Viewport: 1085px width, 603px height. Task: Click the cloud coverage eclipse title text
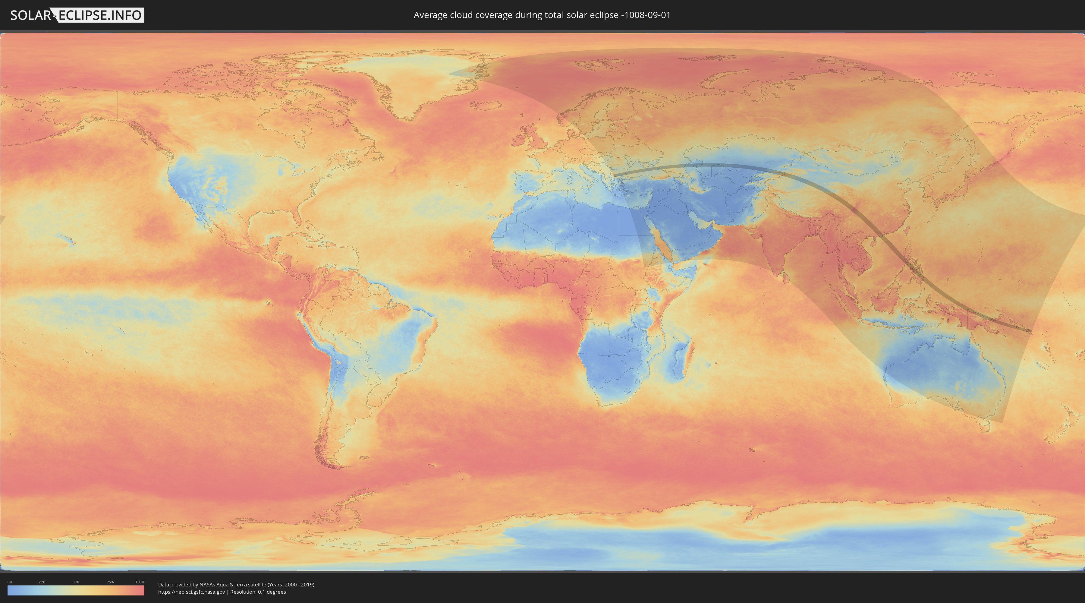542,15
